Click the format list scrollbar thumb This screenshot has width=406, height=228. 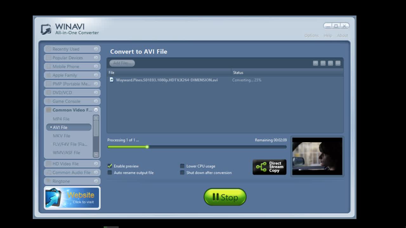pyautogui.click(x=96, y=128)
